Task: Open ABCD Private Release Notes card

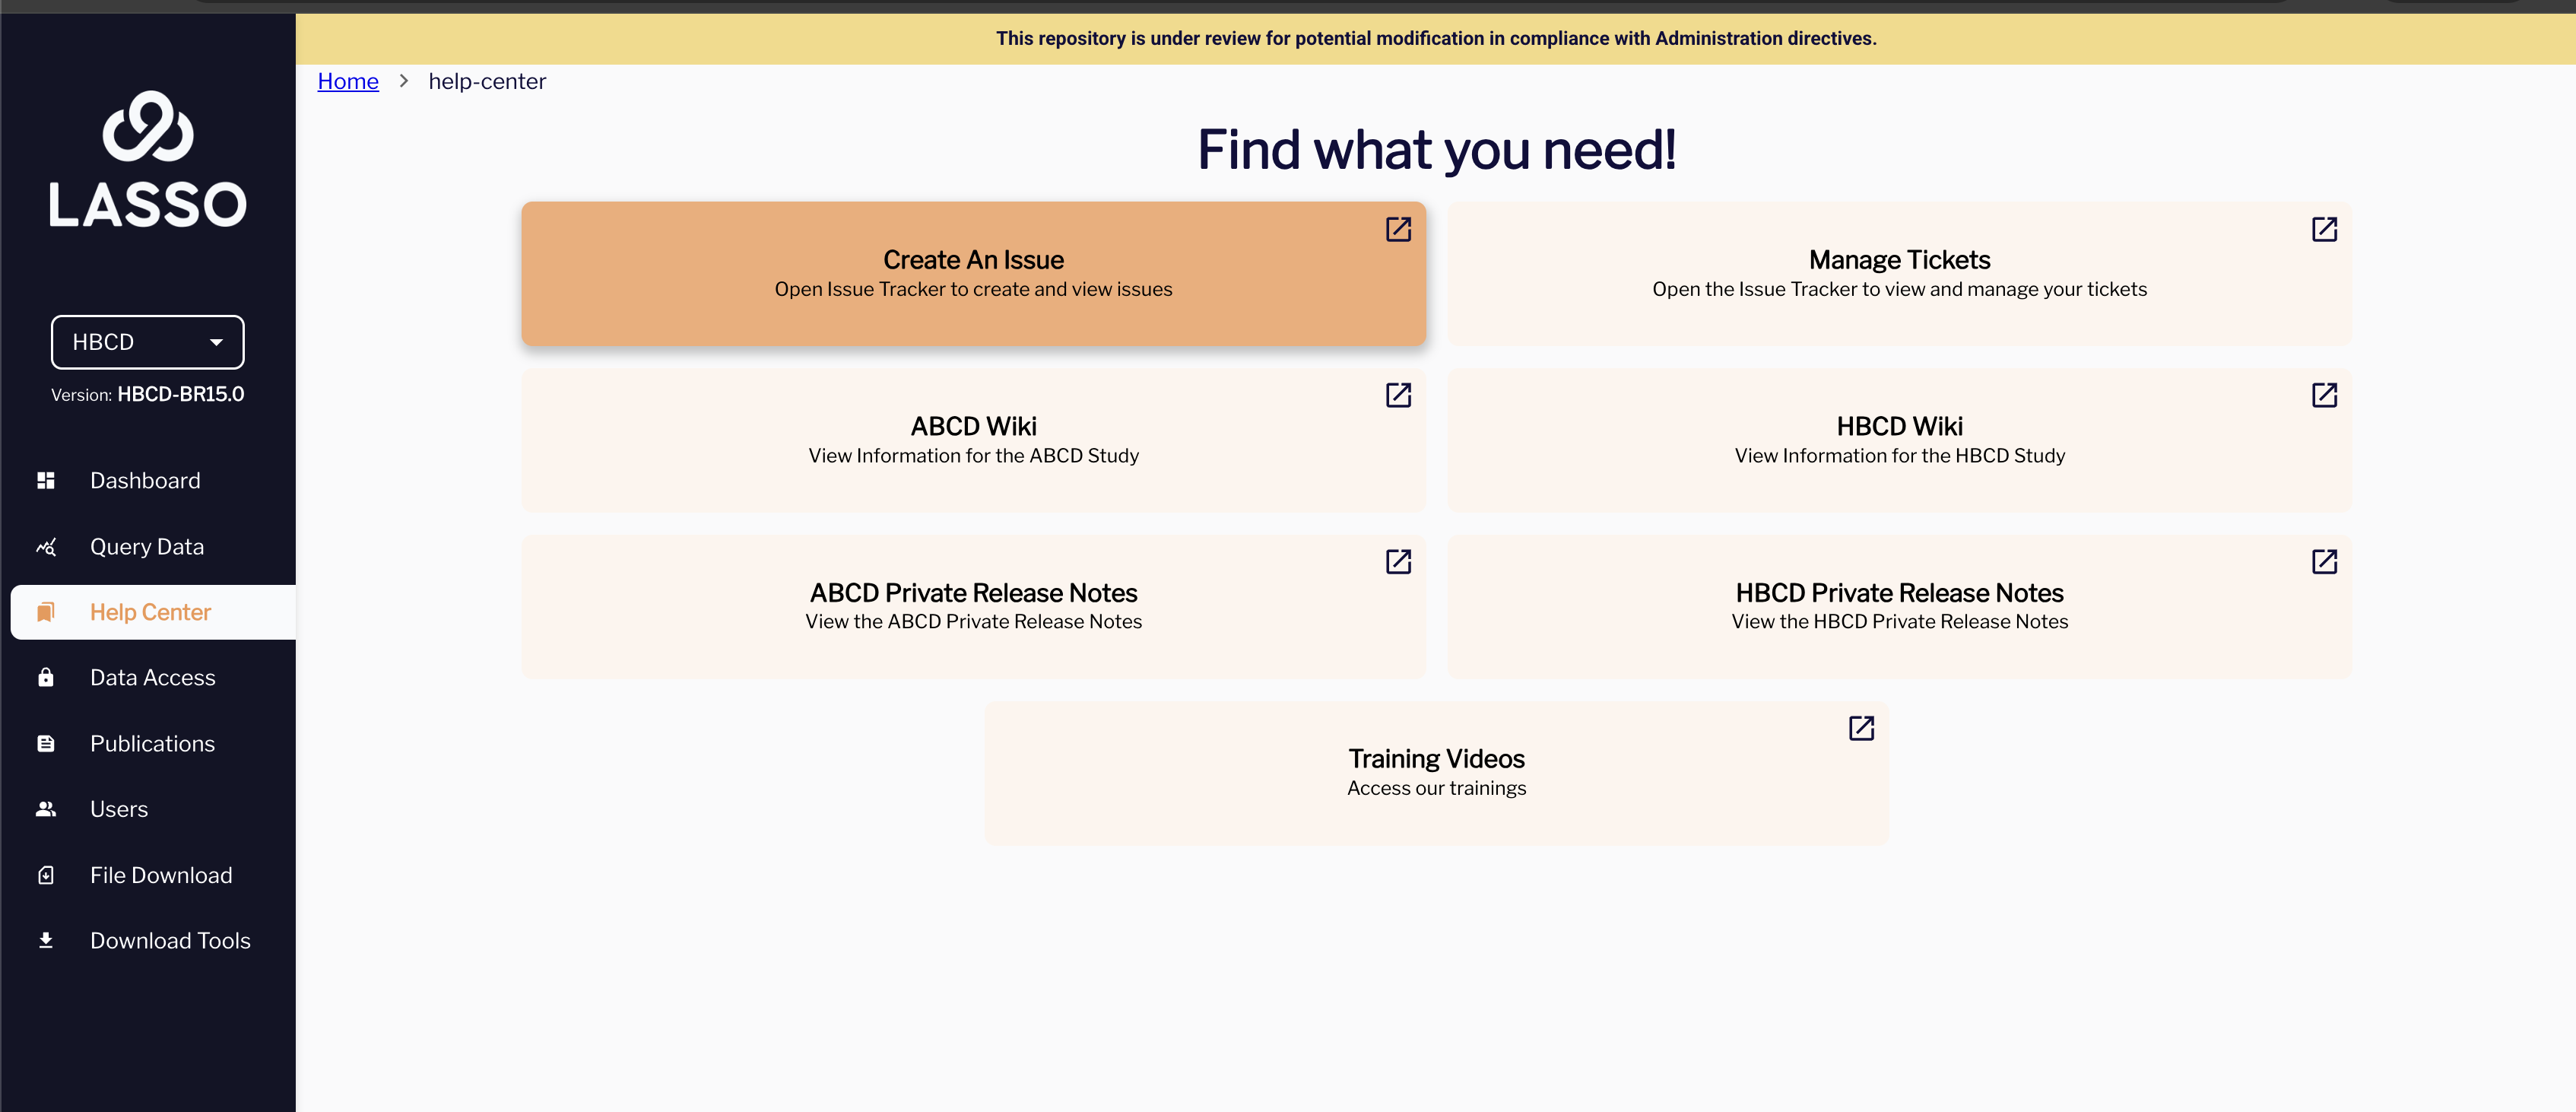Action: (x=973, y=606)
